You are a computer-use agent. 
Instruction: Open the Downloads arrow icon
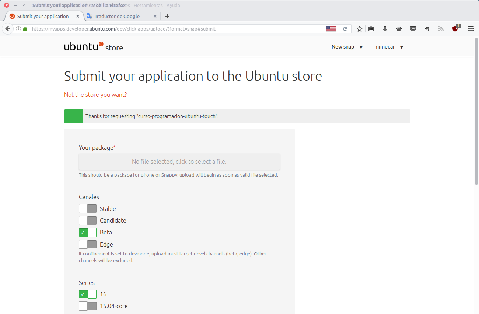tap(385, 29)
